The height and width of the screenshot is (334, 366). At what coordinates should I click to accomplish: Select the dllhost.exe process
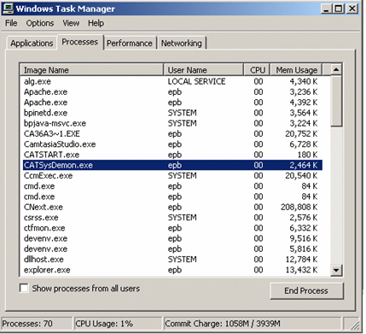(x=172, y=260)
